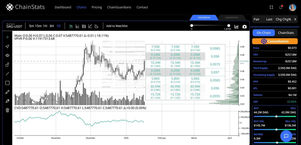Sort by the Chg% column header

(287, 19)
